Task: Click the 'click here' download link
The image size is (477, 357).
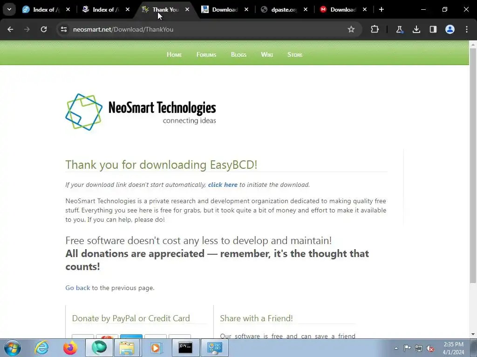Action: (223, 185)
